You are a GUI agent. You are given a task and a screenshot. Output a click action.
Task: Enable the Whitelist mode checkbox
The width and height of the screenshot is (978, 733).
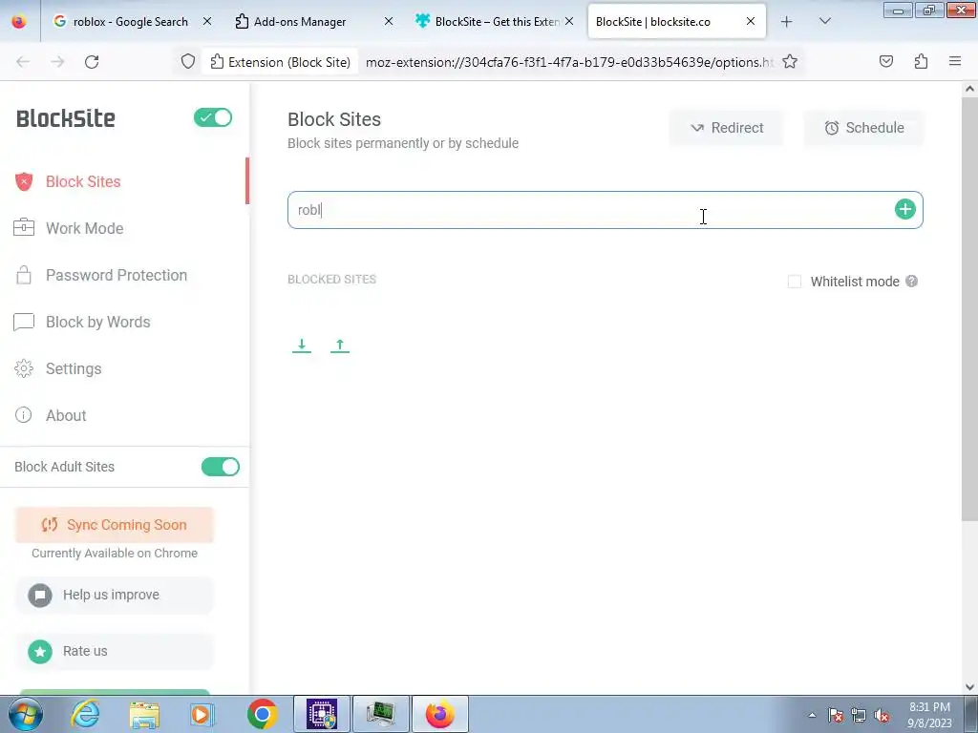[x=794, y=282]
